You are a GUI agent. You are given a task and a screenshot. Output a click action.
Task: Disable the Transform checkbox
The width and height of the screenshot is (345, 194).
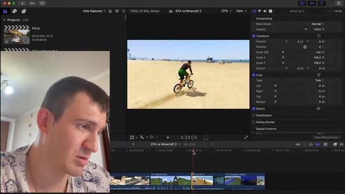(254, 36)
